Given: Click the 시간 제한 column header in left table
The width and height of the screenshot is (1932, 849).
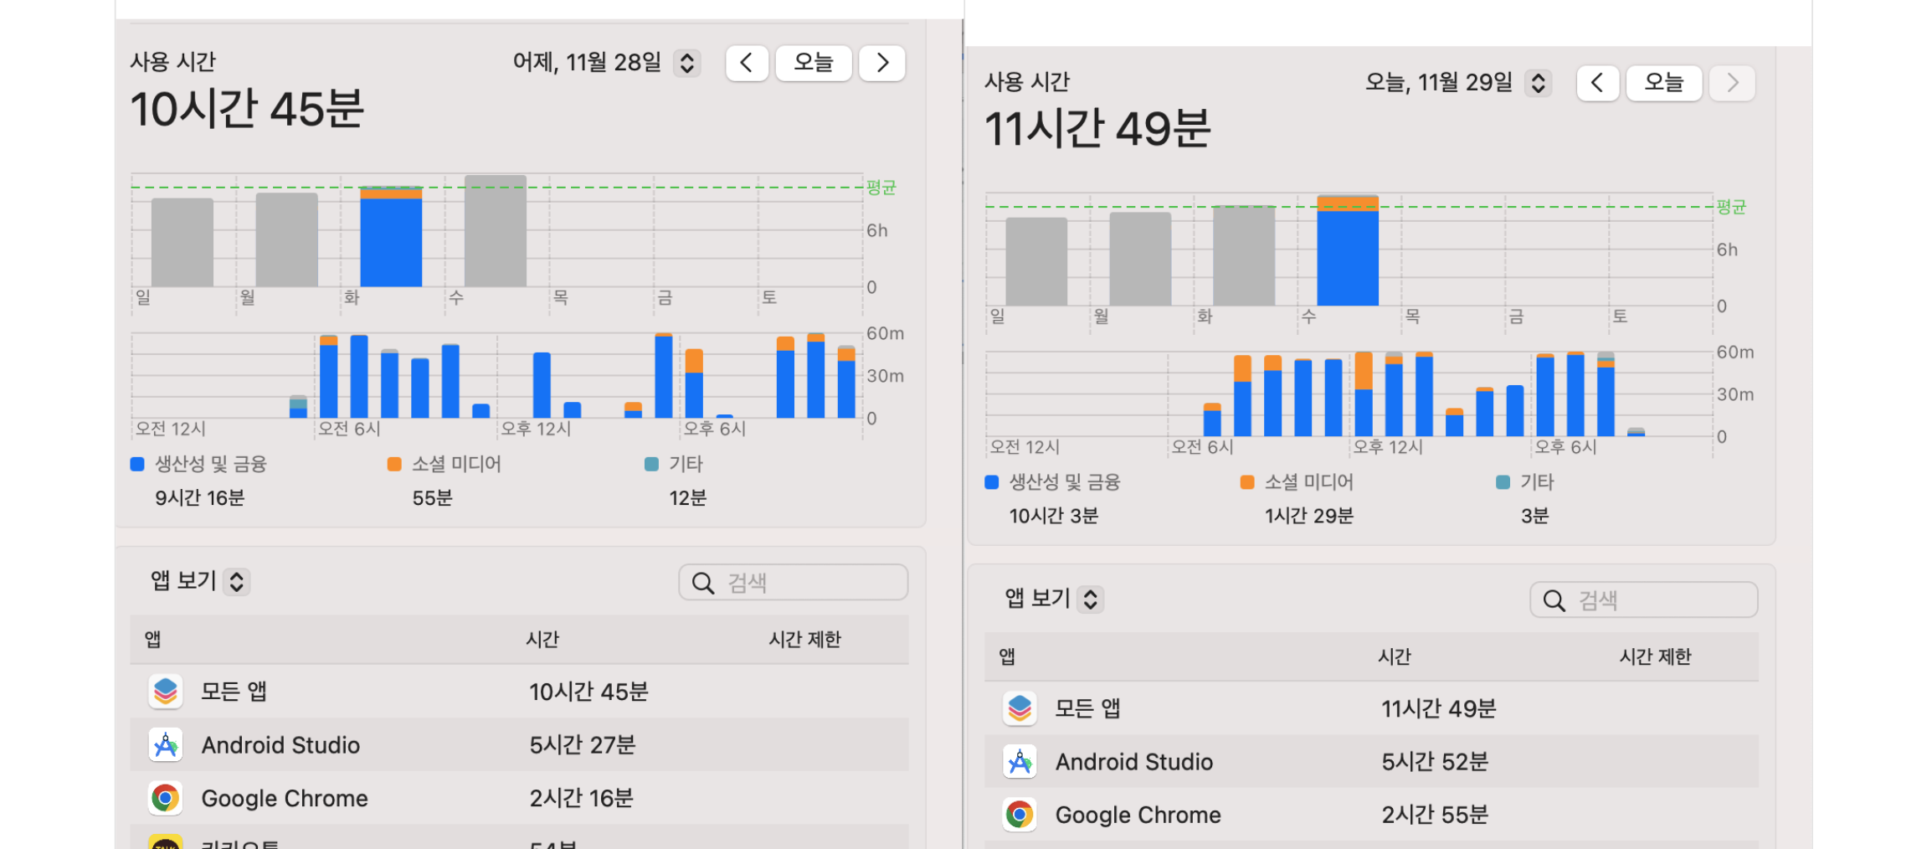Looking at the screenshot, I should click(x=805, y=640).
